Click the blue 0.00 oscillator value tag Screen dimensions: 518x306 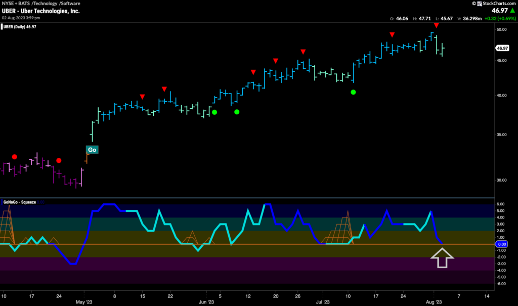tap(502, 244)
